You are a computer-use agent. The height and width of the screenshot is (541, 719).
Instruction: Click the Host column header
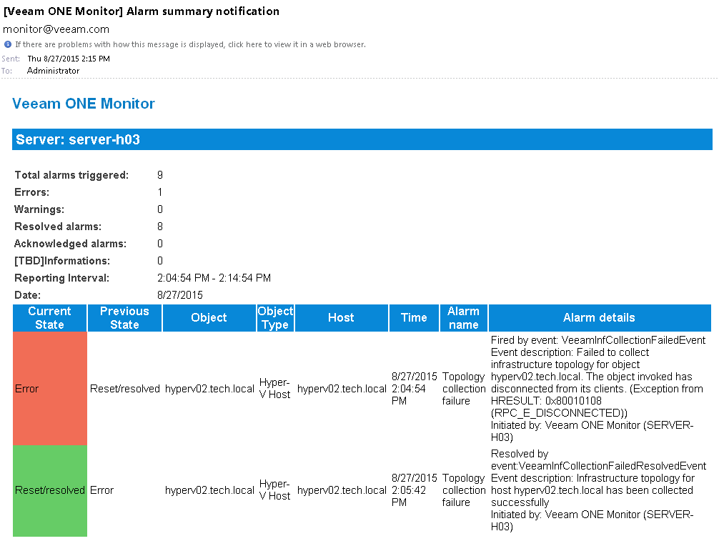(341, 318)
